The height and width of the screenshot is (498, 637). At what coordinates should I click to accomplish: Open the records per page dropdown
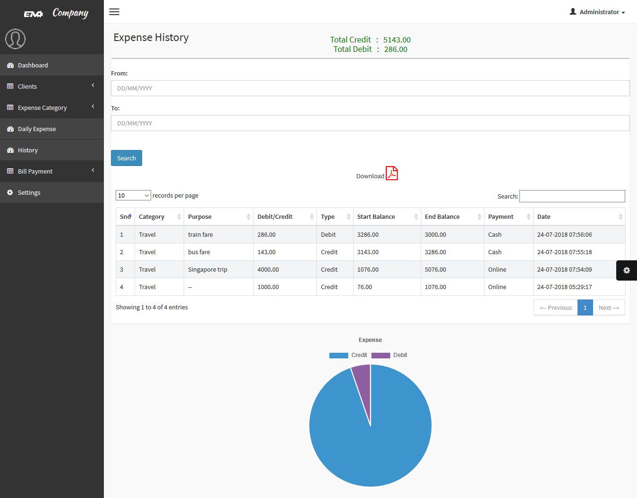[133, 195]
